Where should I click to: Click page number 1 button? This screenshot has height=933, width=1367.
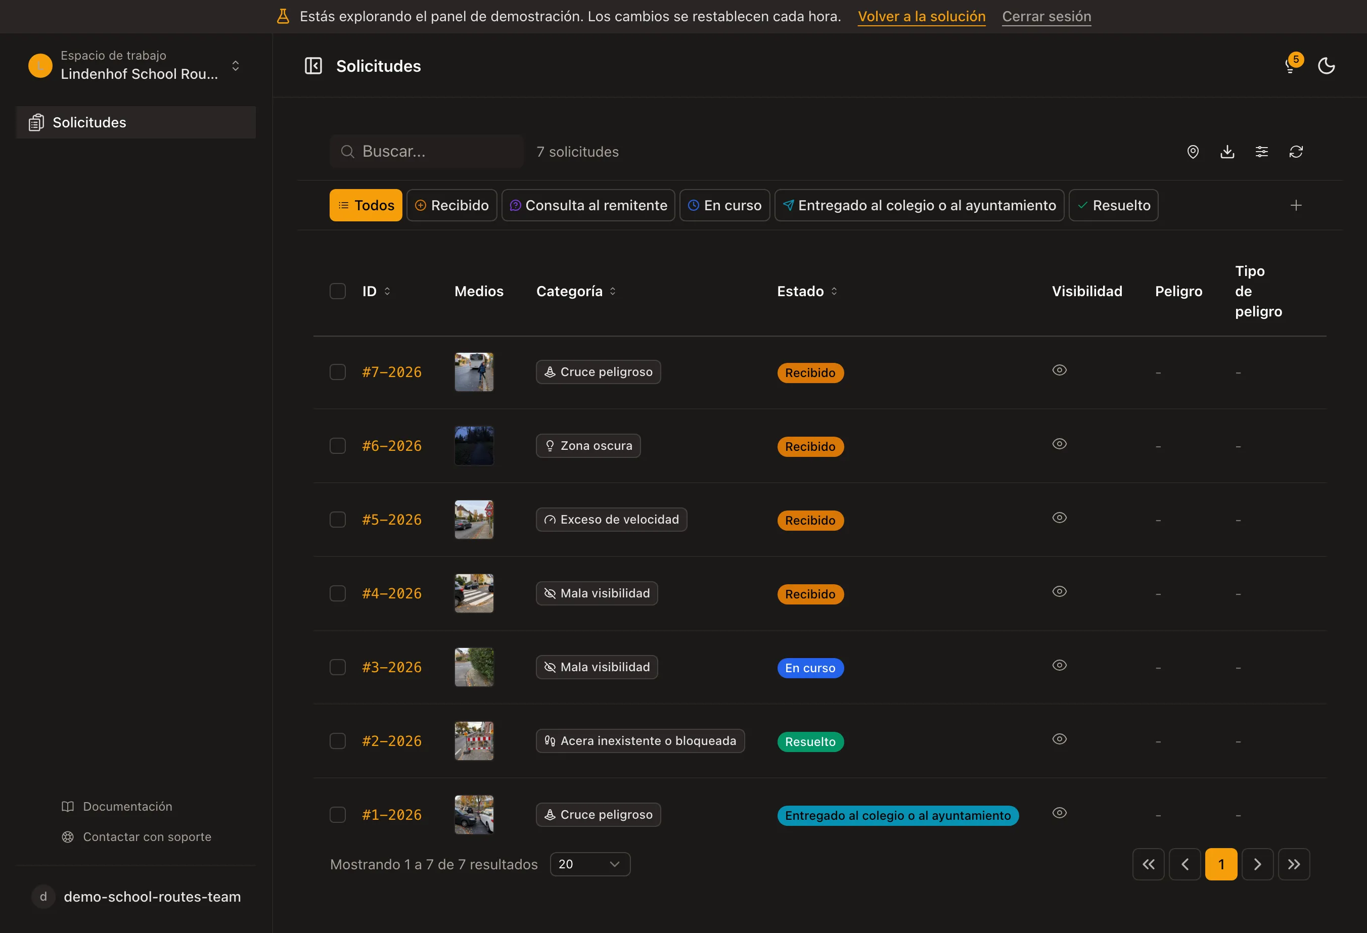(1221, 864)
